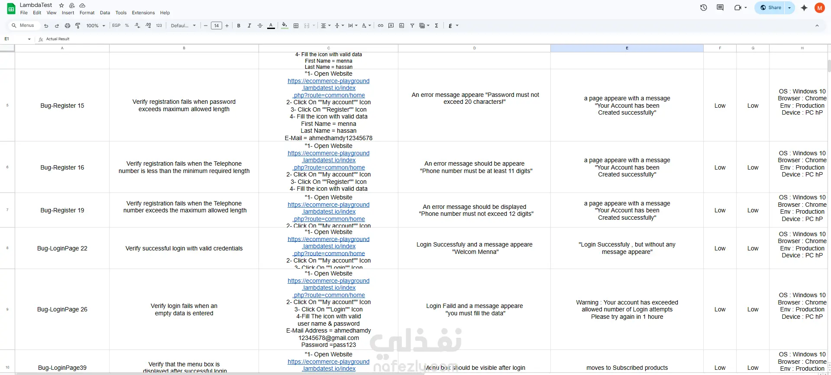Viewport: 831px width, 375px height.
Task: Toggle italic formatting
Action: [x=249, y=26]
